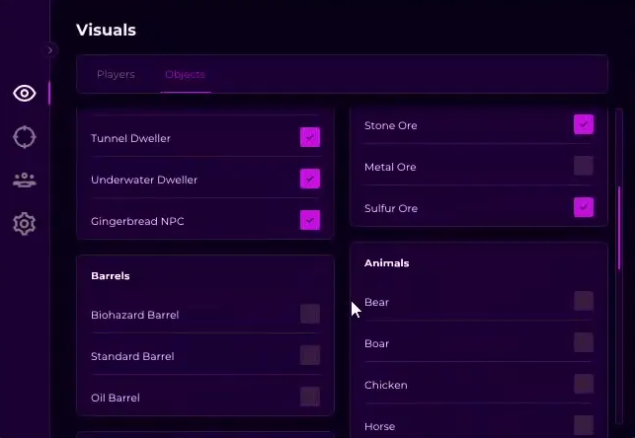This screenshot has width=635, height=438.
Task: Select the Objects tab
Action: [x=185, y=74]
